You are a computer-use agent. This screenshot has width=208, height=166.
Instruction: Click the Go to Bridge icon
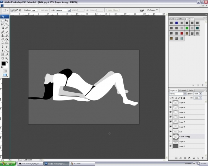pyautogui.click(x=142, y=10)
